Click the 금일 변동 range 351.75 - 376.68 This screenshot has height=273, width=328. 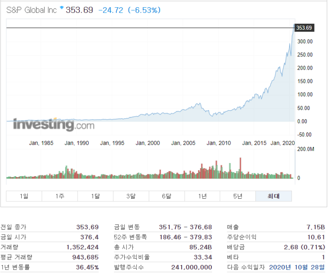click(x=185, y=227)
